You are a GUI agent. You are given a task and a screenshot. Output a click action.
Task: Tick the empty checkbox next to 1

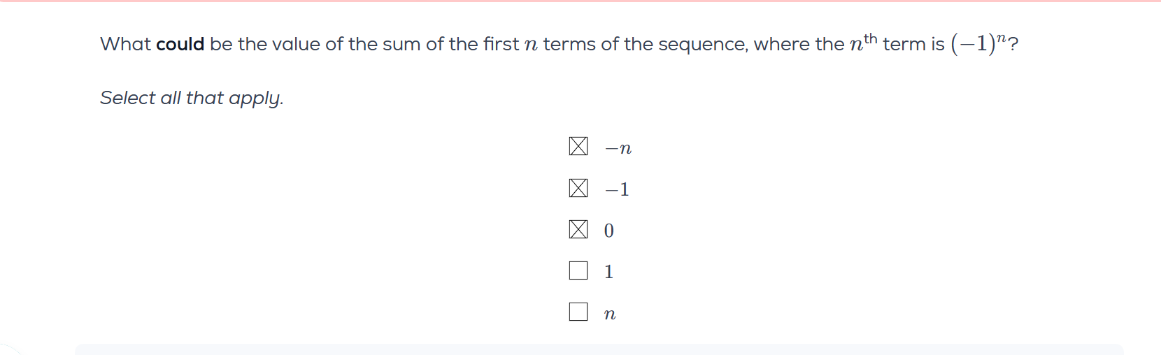tap(578, 270)
